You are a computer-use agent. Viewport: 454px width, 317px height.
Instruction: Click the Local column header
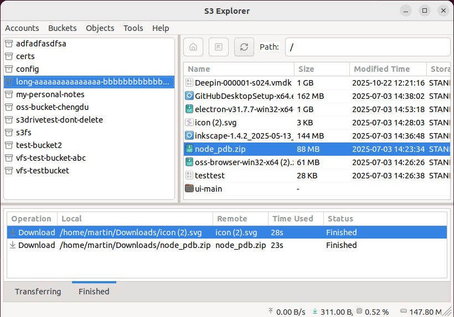click(x=135, y=219)
